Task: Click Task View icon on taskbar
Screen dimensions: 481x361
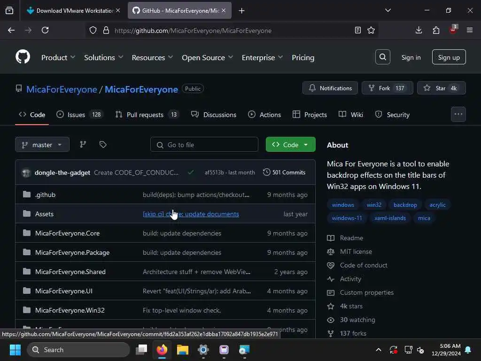Action: click(142, 350)
